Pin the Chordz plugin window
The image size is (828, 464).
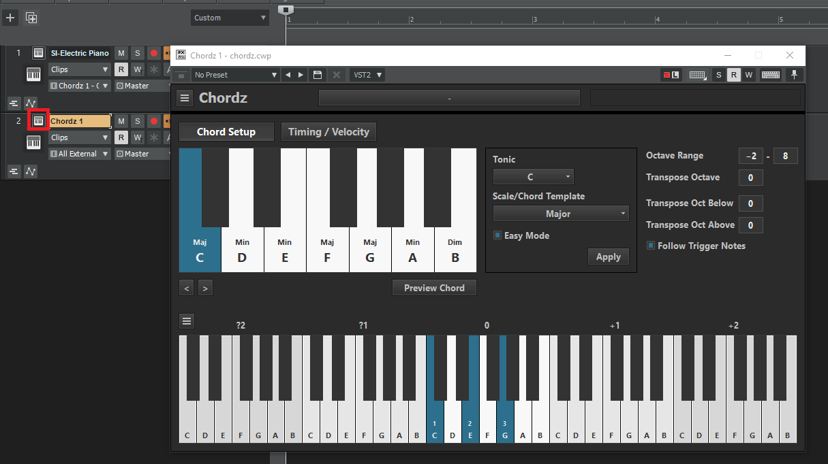(x=795, y=75)
